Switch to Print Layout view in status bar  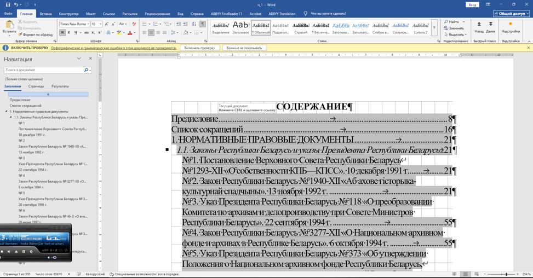tap(466, 274)
